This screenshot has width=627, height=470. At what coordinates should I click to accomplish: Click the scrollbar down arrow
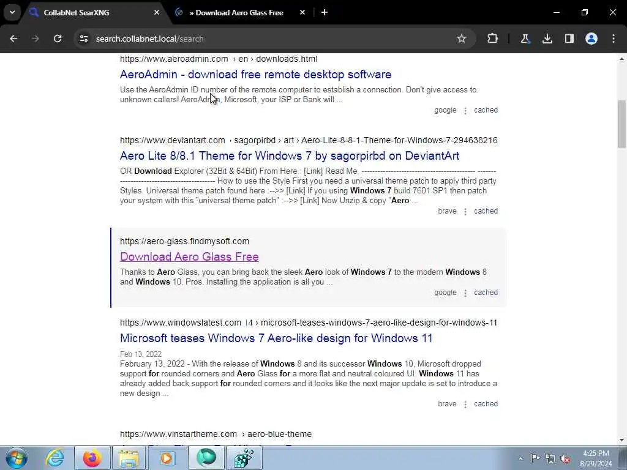pyautogui.click(x=621, y=440)
